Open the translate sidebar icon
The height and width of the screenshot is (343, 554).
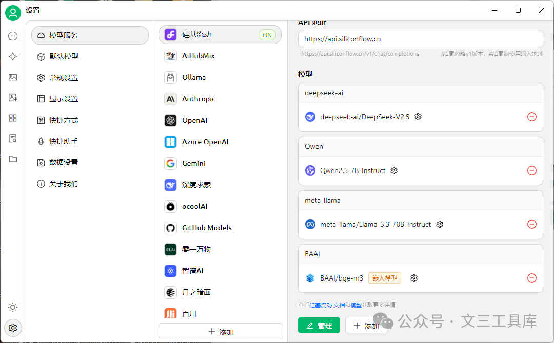click(x=13, y=98)
